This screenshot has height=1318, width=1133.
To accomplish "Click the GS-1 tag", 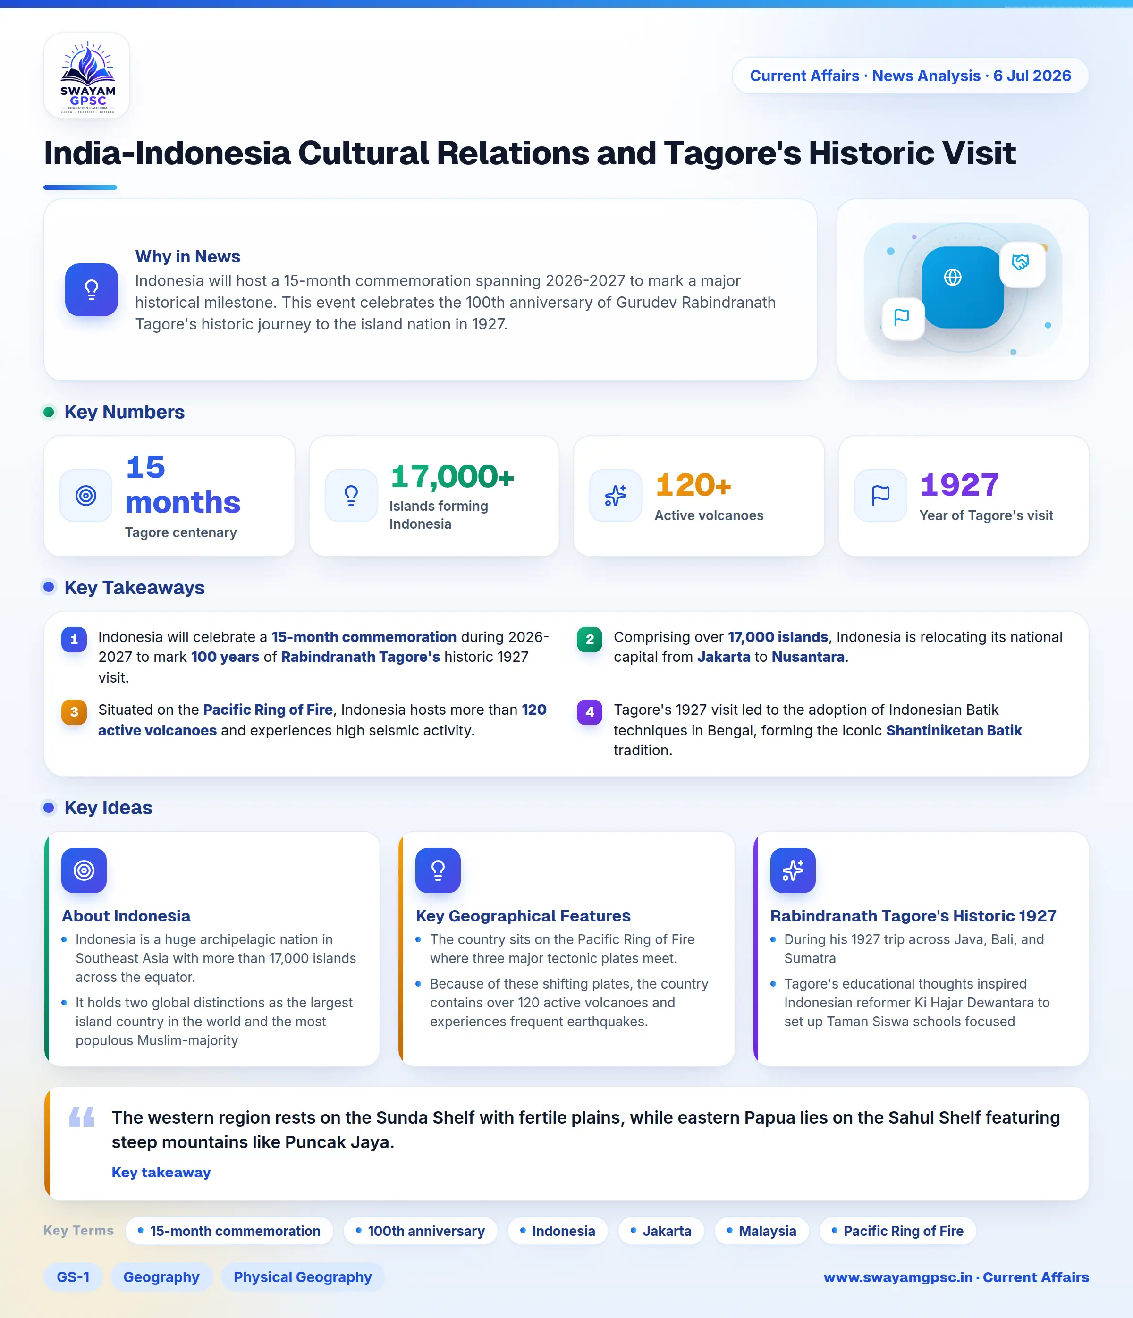I will pyautogui.click(x=73, y=1276).
